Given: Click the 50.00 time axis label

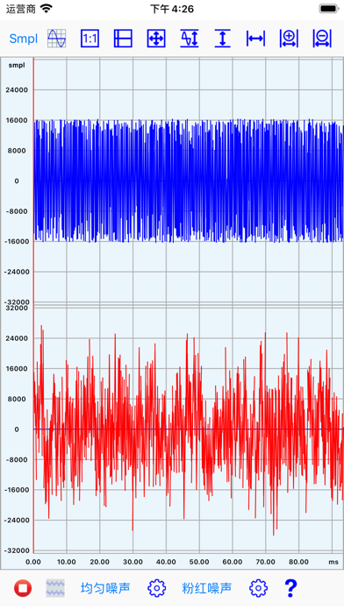Looking at the screenshot, I should pos(199,562).
